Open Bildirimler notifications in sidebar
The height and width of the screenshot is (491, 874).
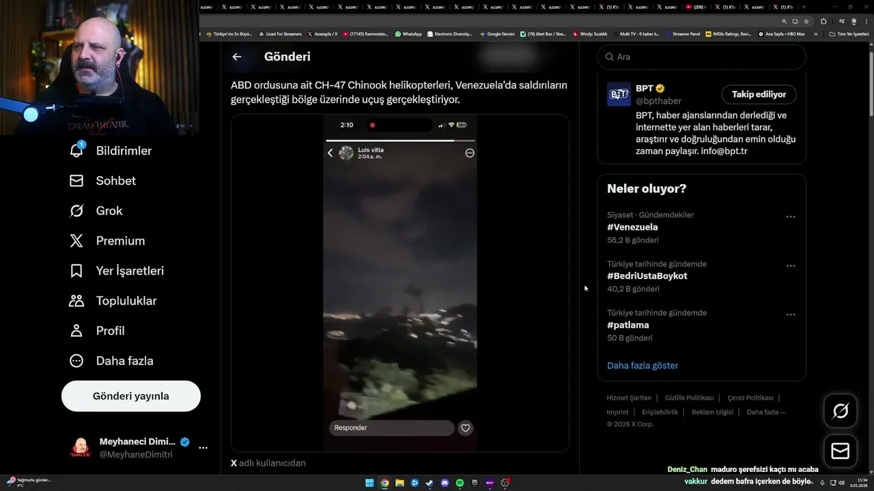coord(111,151)
